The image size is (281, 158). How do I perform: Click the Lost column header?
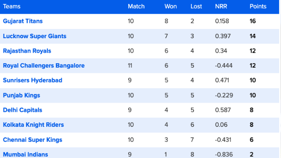[196, 7]
